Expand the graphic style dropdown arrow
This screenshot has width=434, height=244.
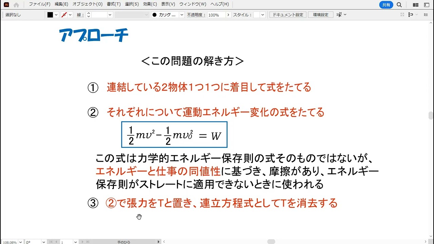[262, 15]
